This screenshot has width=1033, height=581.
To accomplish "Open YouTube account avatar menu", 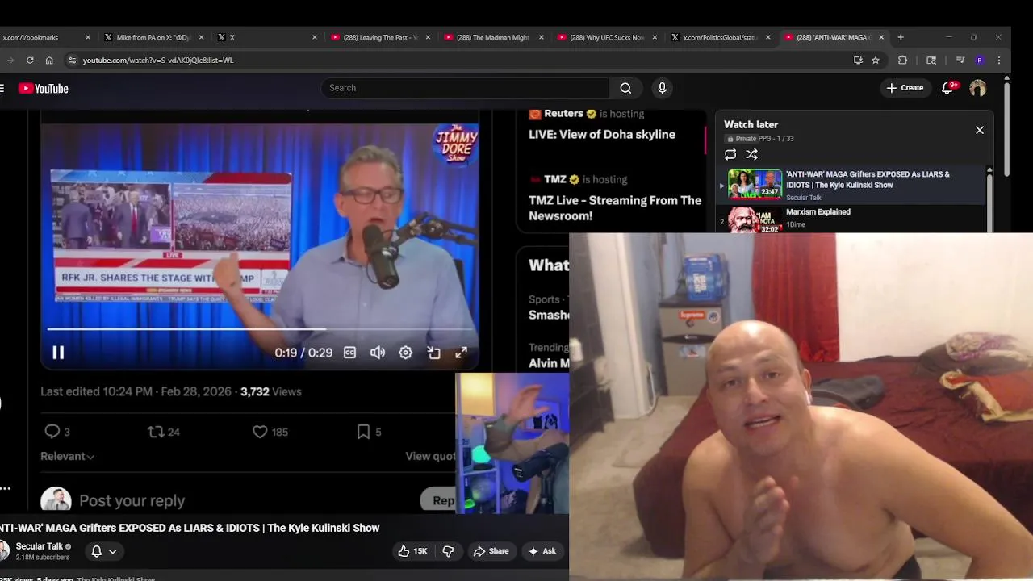I will [977, 88].
